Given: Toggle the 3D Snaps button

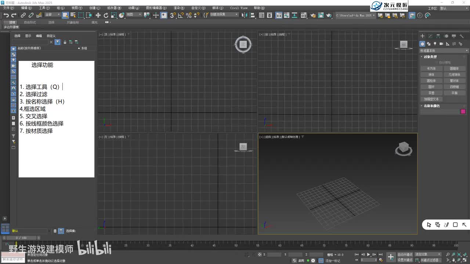Looking at the screenshot, I should click(x=173, y=15).
